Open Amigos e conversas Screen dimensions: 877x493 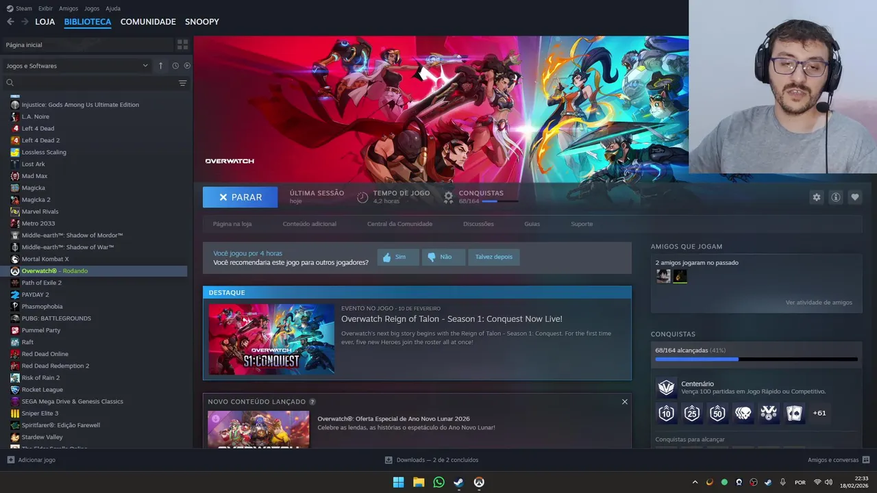[x=839, y=460]
